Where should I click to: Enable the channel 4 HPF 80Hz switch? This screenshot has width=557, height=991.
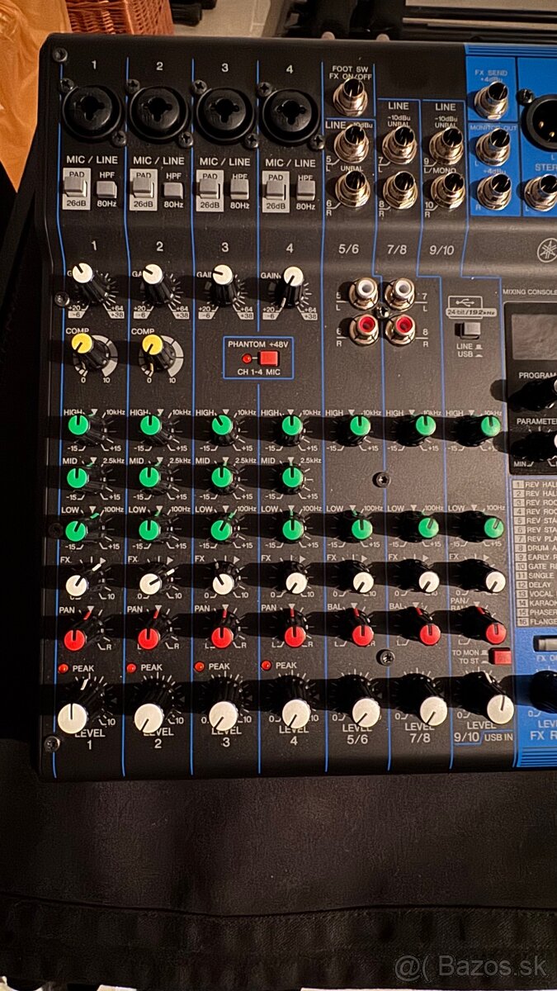305,190
